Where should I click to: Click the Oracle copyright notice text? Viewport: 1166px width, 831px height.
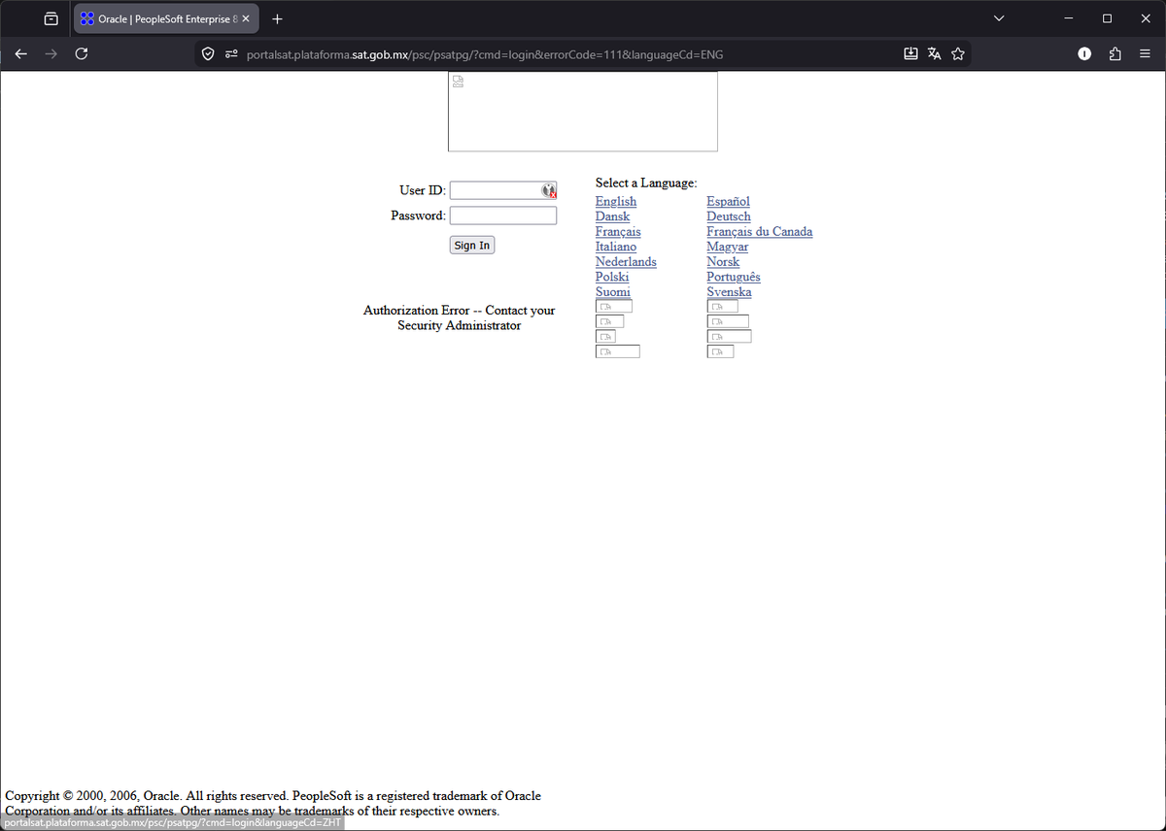(273, 803)
